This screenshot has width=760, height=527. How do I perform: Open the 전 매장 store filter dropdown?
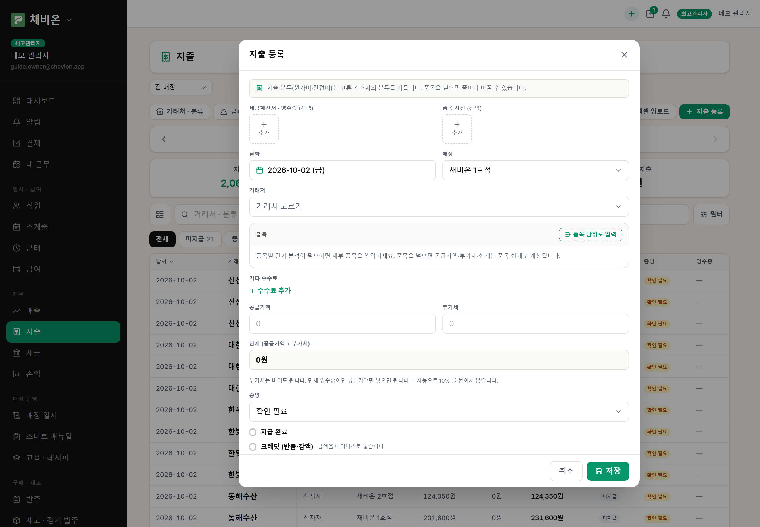181,87
